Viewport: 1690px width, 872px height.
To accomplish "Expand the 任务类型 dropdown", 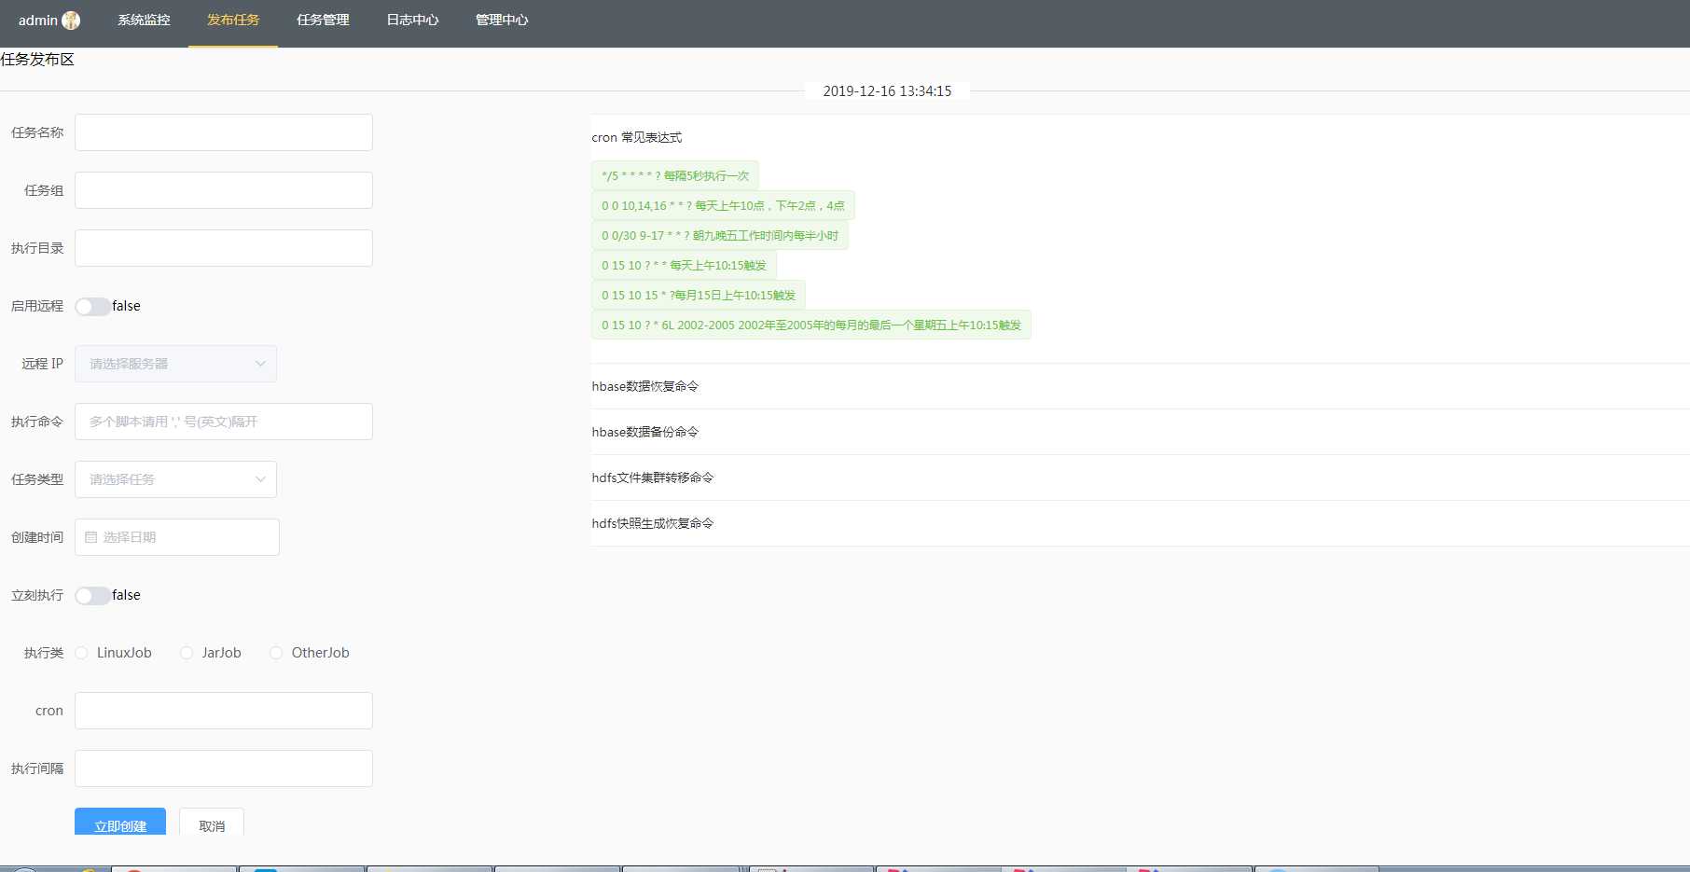I will [175, 479].
